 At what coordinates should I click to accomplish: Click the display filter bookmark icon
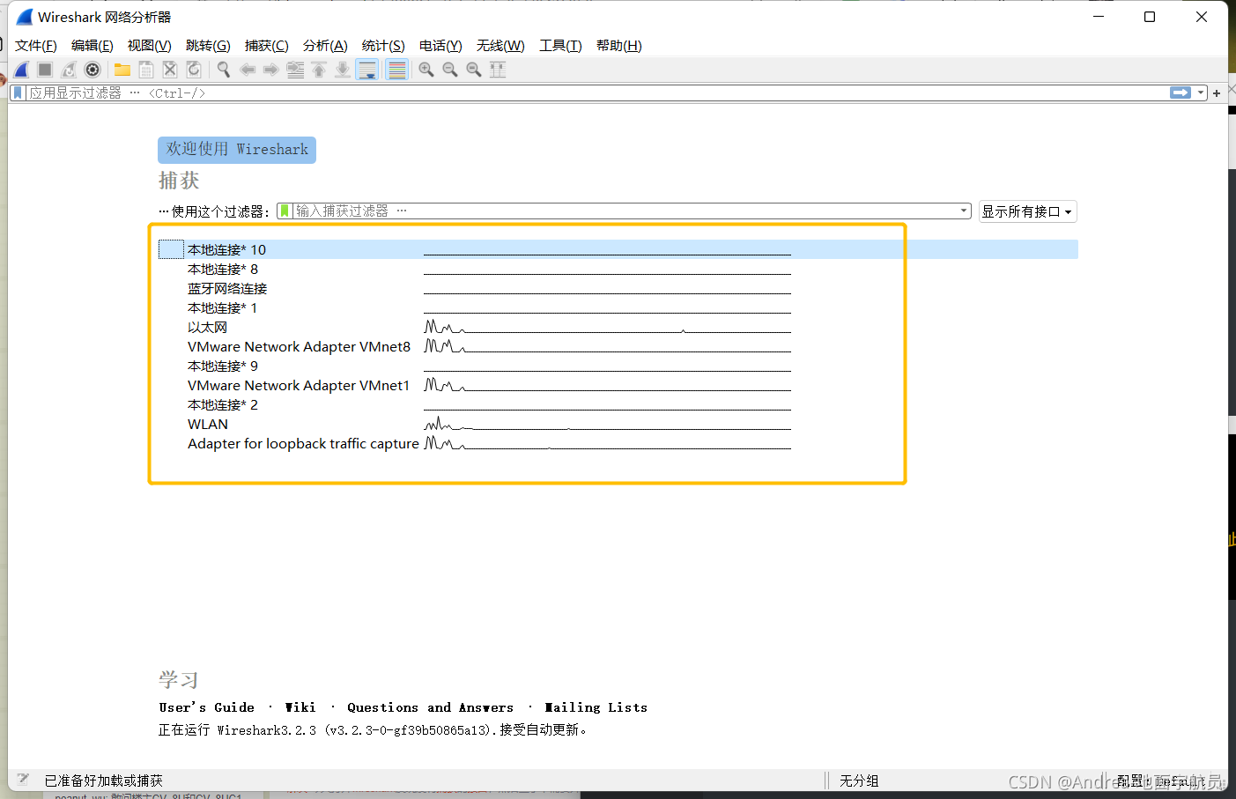pyautogui.click(x=18, y=92)
